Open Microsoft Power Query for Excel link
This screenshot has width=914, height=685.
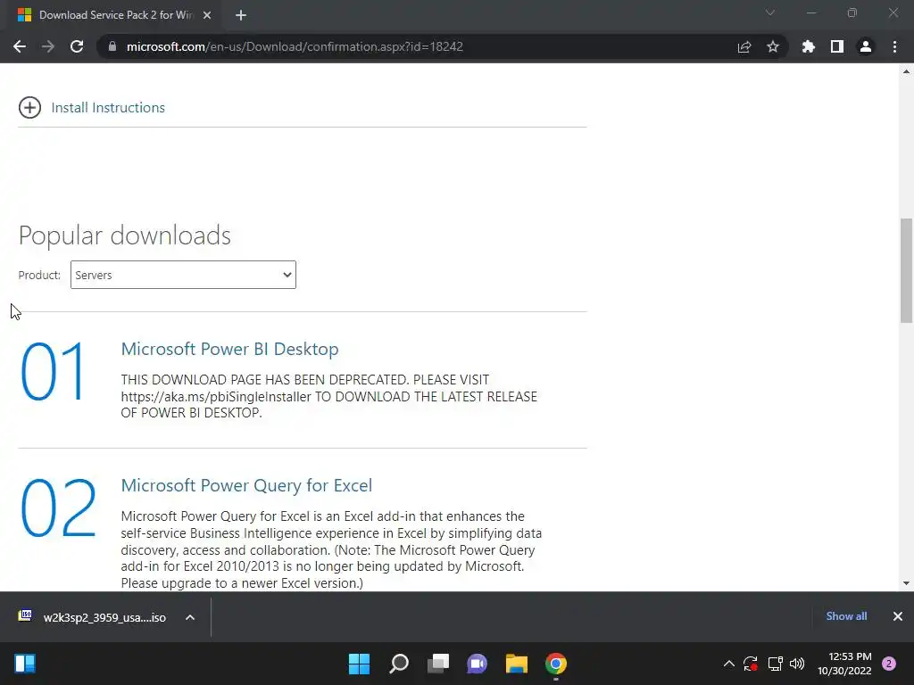point(246,485)
